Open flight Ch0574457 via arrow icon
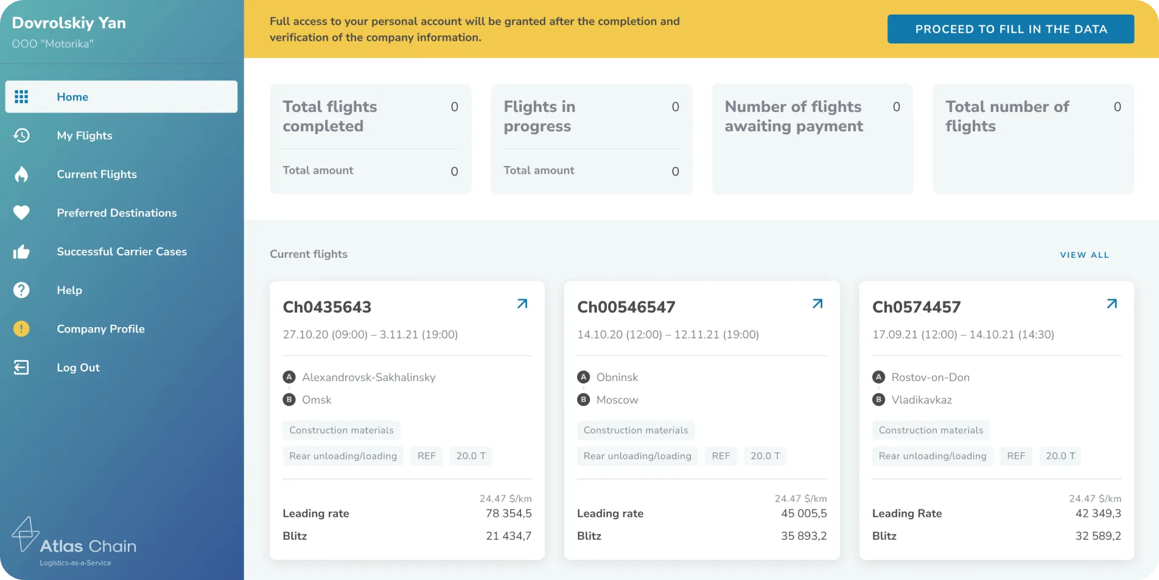This screenshot has width=1159, height=580. tap(1112, 304)
